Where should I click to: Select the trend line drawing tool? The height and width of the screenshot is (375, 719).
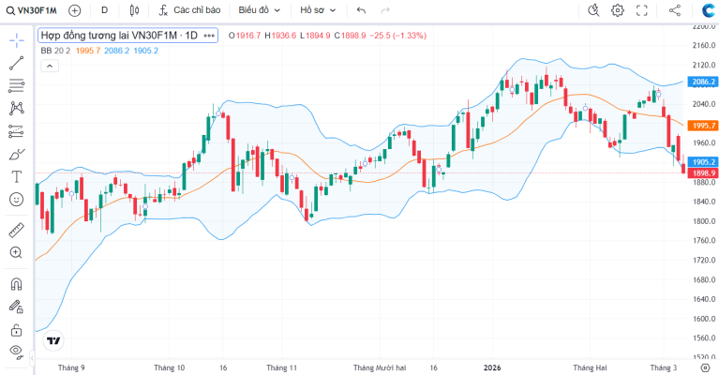coord(17,63)
